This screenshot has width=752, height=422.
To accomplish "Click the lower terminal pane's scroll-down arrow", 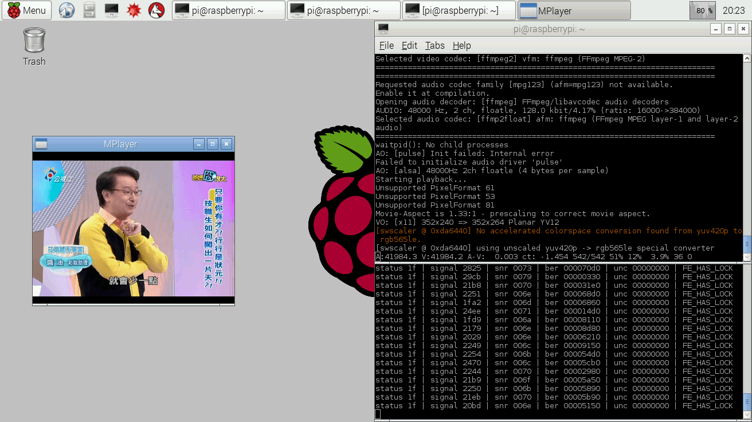I will [747, 415].
